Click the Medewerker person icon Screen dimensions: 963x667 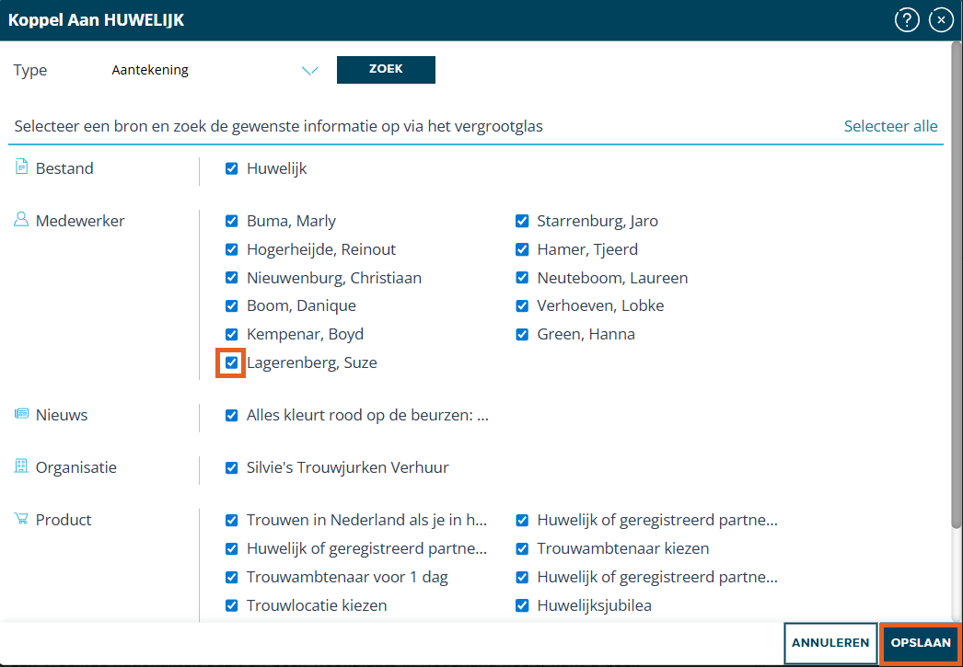[x=22, y=220]
